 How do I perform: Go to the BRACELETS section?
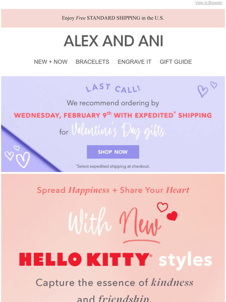[x=92, y=62]
